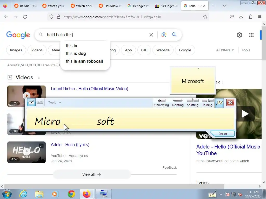Filter results by Videos
The height and width of the screenshot is (199, 266).
click(37, 50)
